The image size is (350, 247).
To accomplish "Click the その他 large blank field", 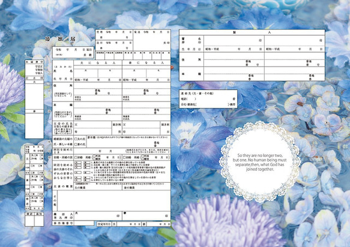I will tap(114, 201).
